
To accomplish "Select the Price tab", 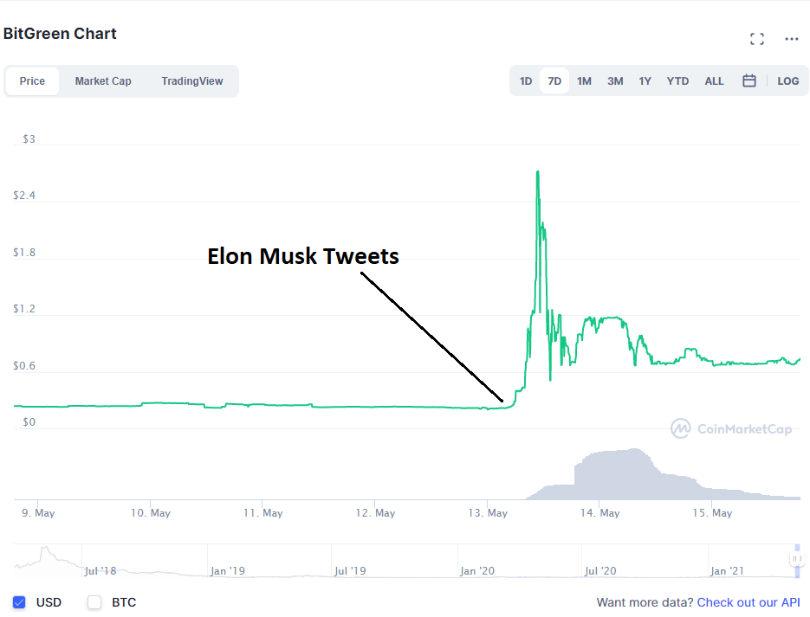I will [32, 81].
